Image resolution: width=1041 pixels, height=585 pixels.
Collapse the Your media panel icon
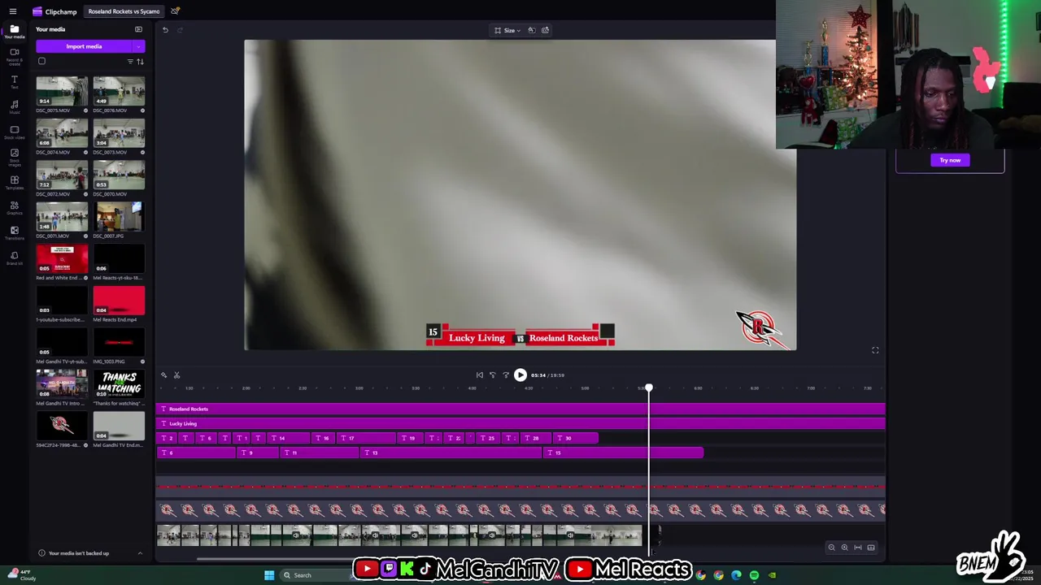click(x=138, y=29)
